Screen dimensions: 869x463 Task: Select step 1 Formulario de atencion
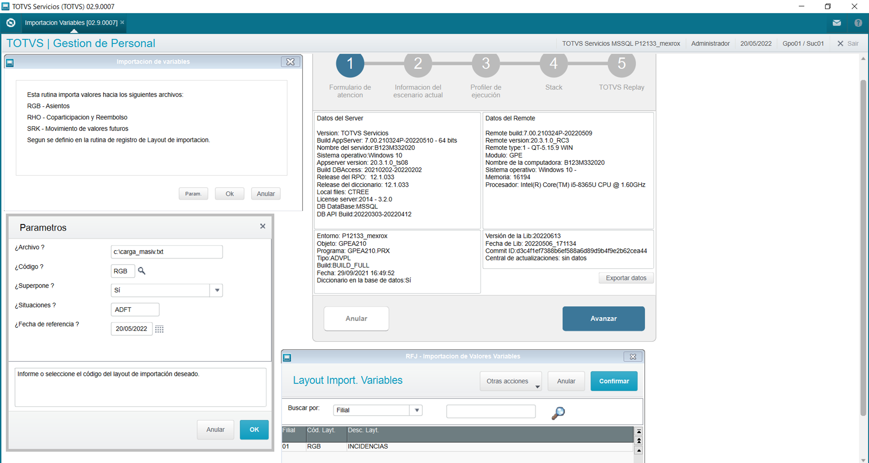click(x=350, y=63)
